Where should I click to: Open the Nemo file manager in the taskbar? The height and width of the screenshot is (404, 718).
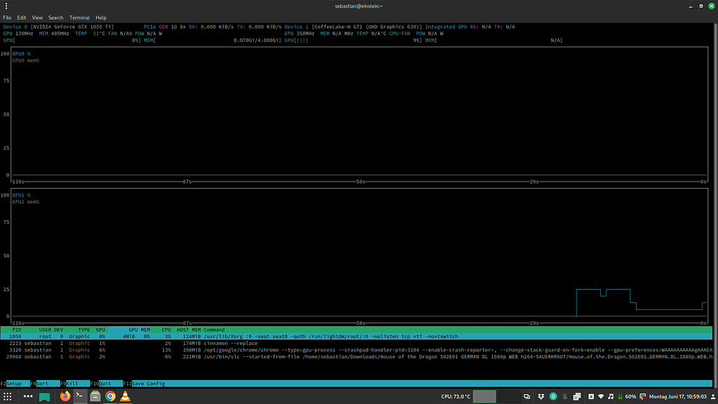tap(94, 396)
